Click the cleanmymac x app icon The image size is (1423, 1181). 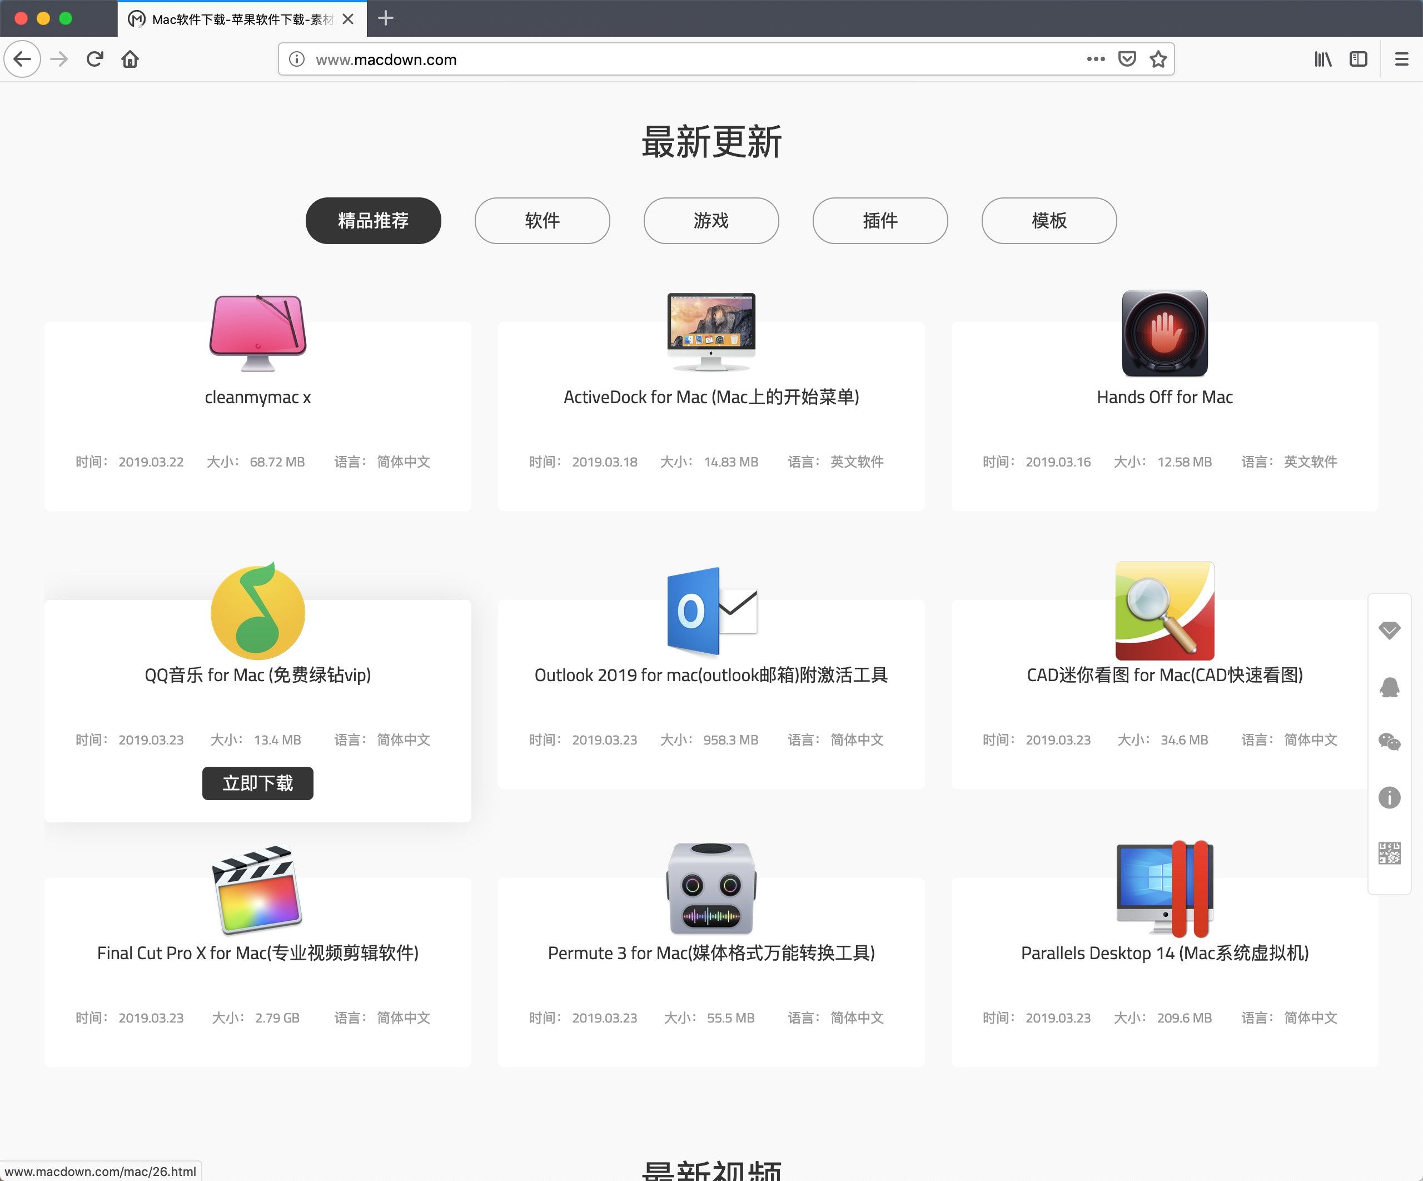(257, 333)
